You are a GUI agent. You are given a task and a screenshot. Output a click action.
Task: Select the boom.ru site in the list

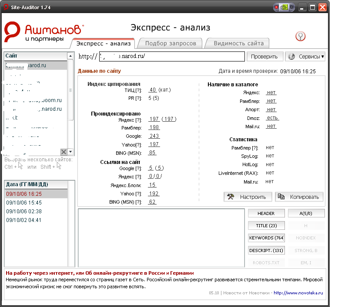click(36, 100)
